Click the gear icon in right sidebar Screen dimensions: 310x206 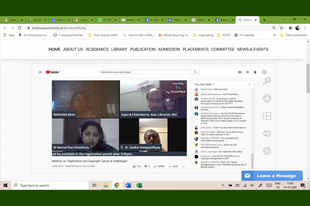click(x=267, y=151)
